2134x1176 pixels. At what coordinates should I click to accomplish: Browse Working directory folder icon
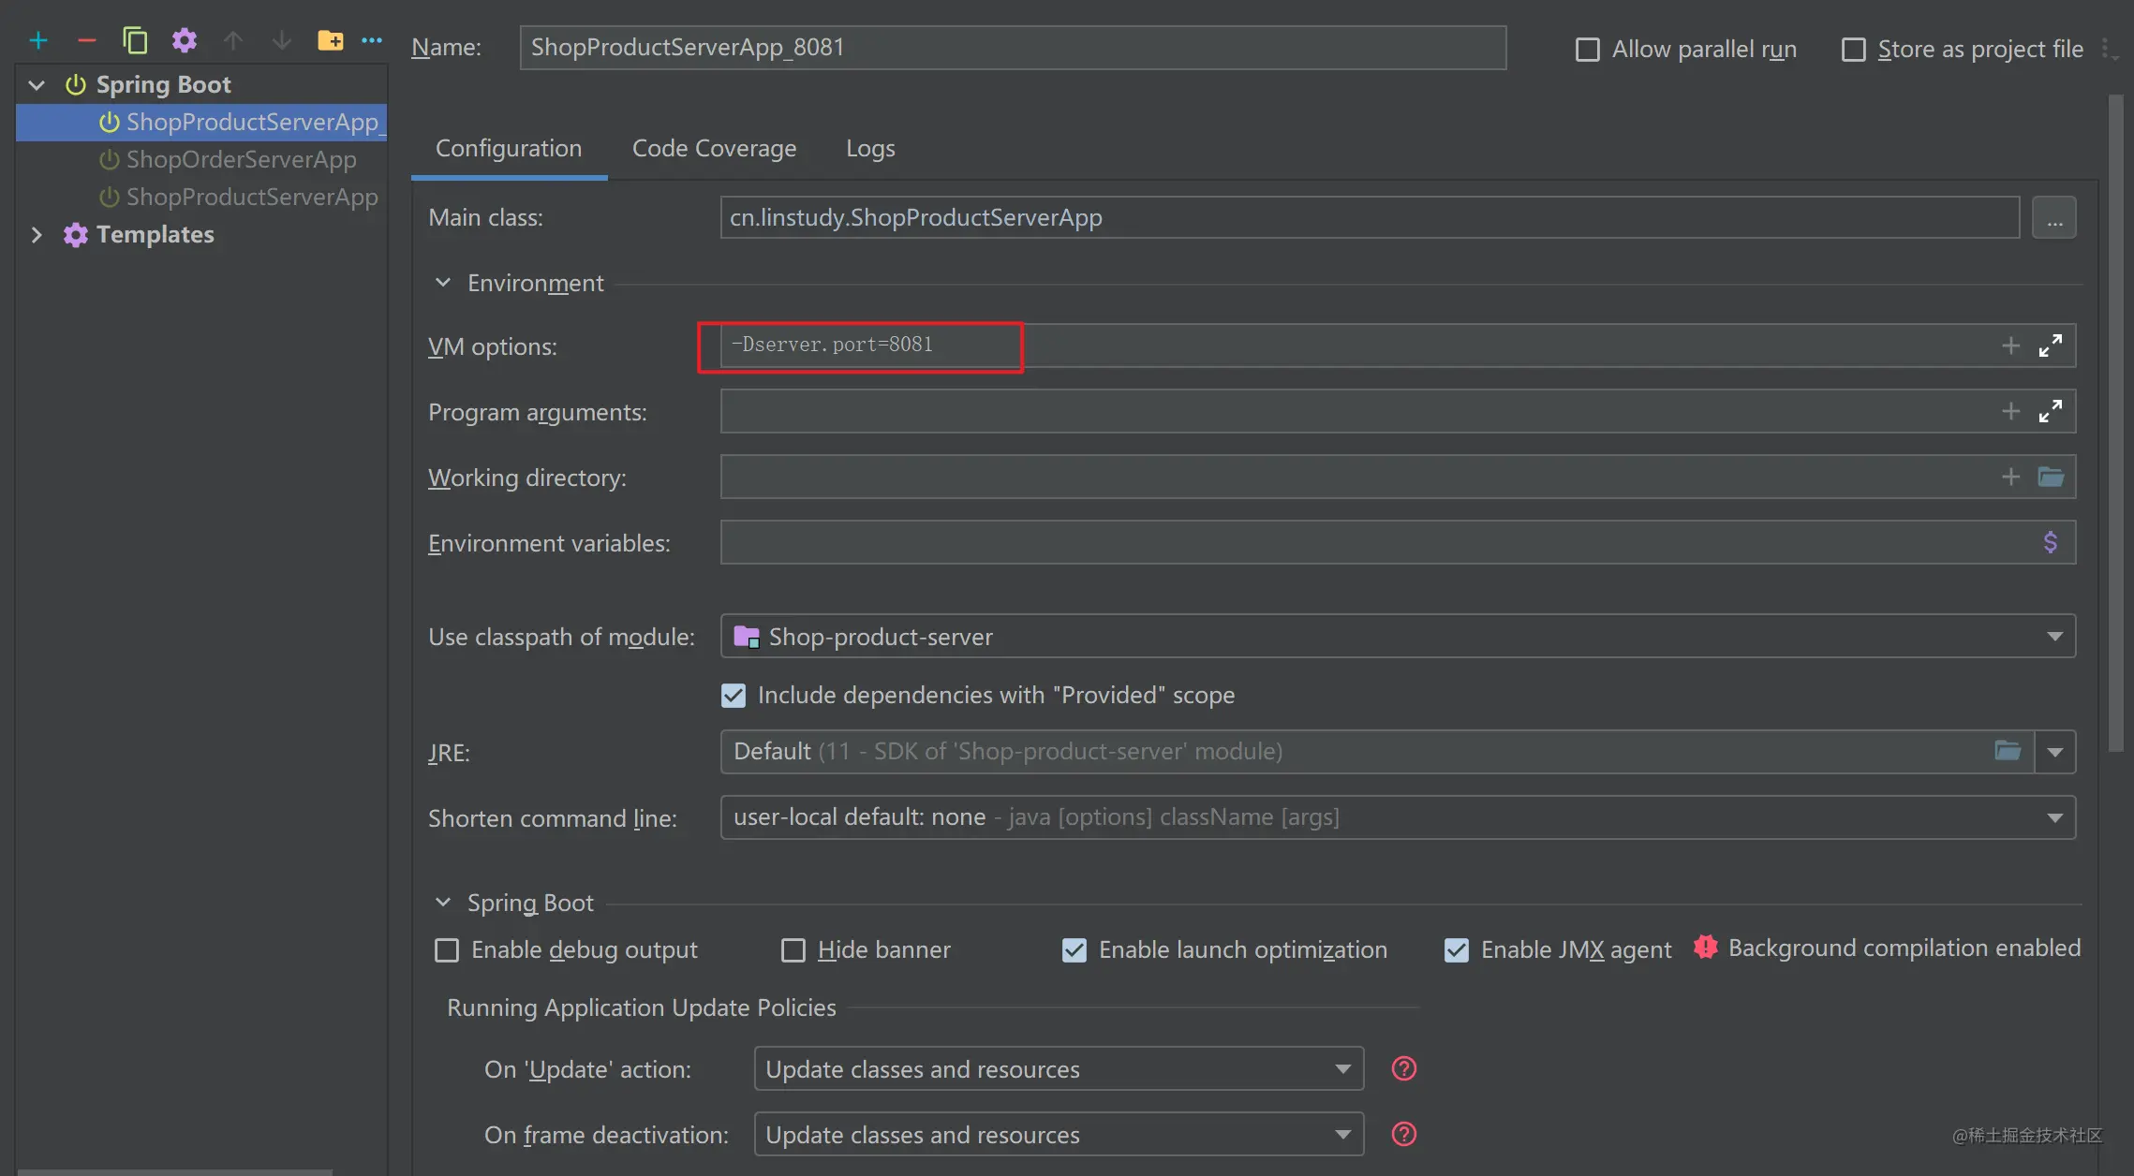(2051, 477)
